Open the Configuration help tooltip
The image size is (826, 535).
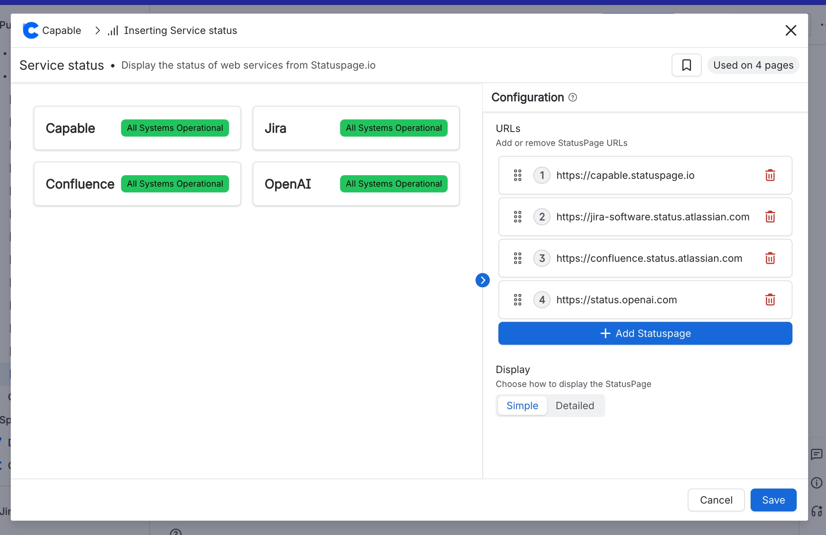coord(573,97)
